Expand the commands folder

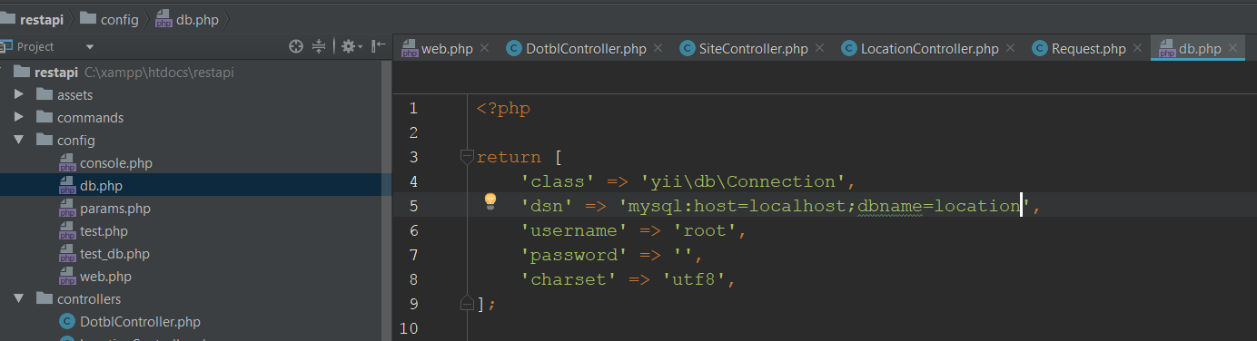[18, 117]
